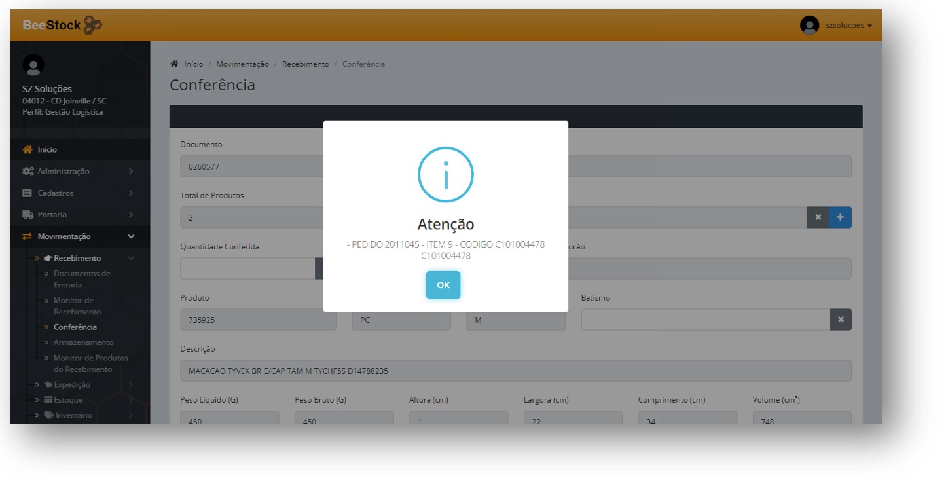Click the BeeStock logo icon
Viewport: 946px width, 480px height.
tap(93, 26)
